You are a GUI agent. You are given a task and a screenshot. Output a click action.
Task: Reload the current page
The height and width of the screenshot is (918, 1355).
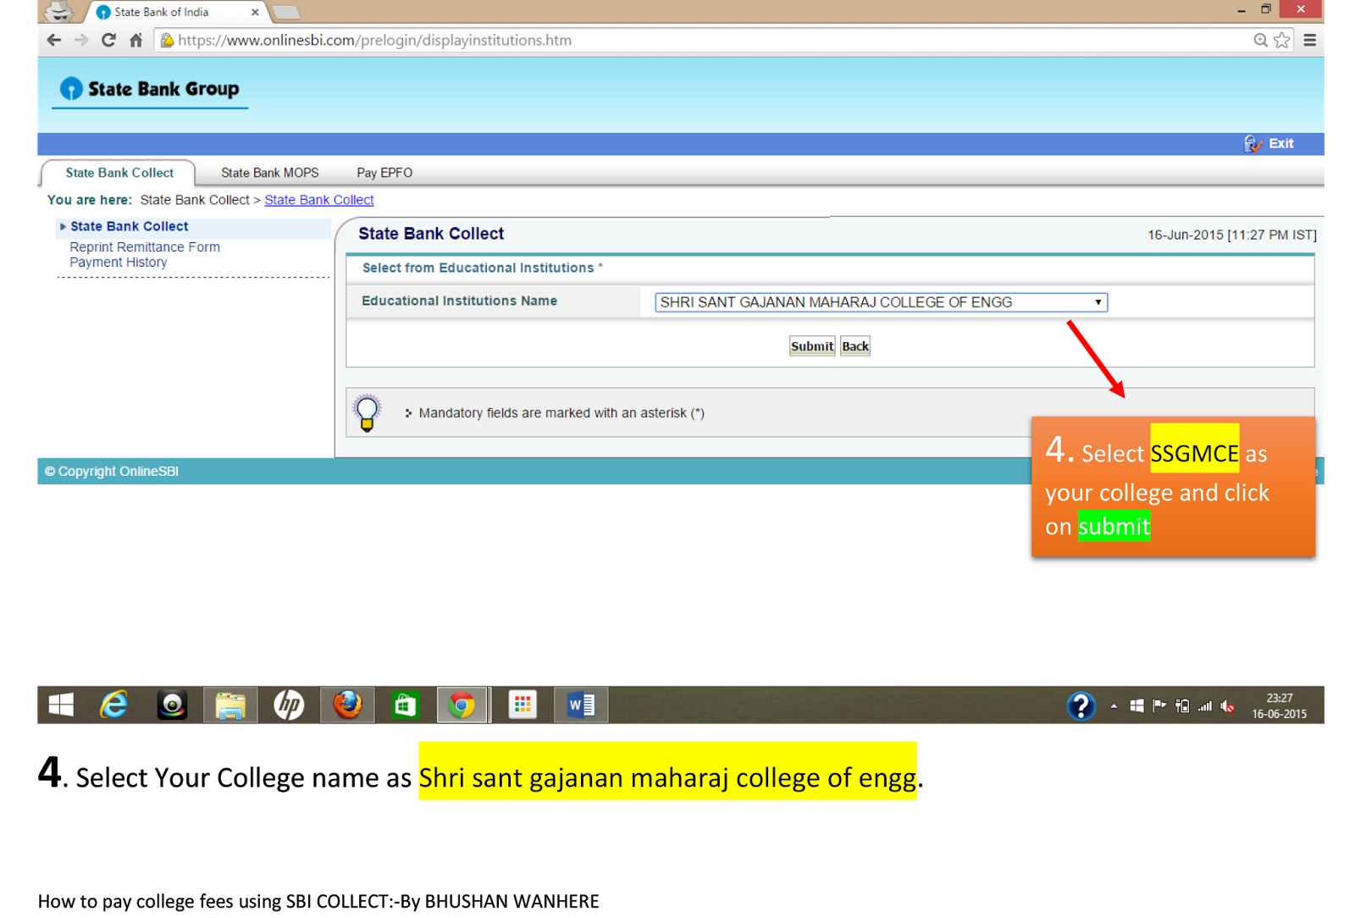(x=108, y=40)
